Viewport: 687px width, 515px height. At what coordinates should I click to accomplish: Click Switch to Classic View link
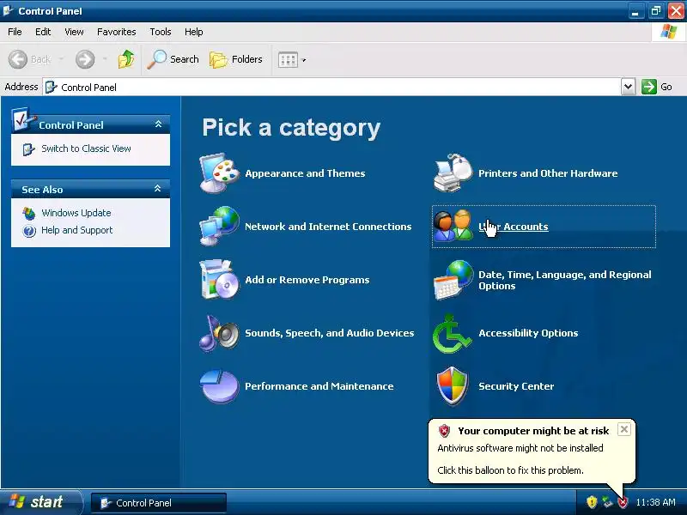86,148
